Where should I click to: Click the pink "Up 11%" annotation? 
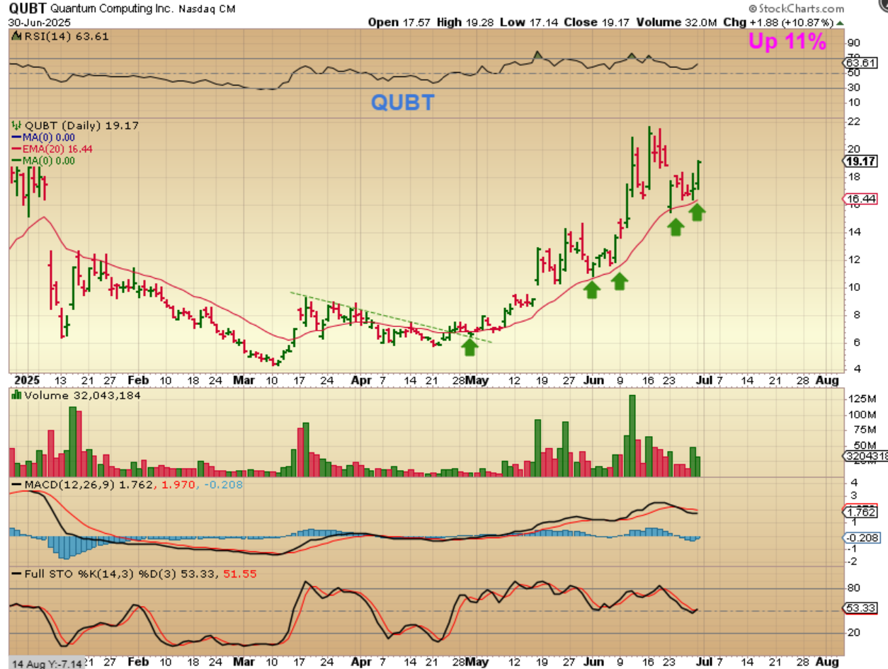[787, 42]
